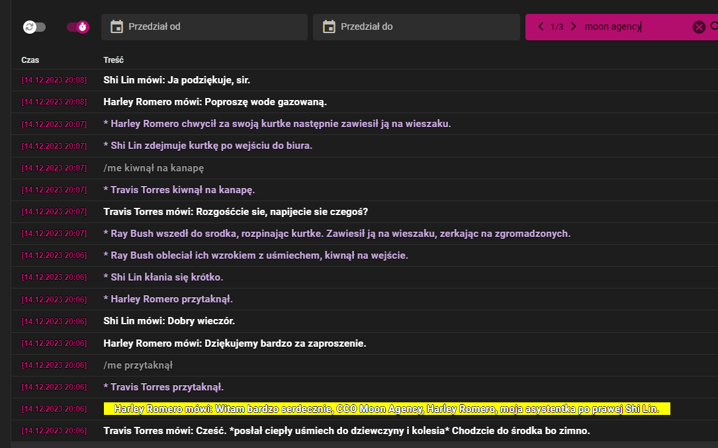Image resolution: width=718 pixels, height=448 pixels.
Task: Click the 1/3 search result counter
Action: [557, 27]
